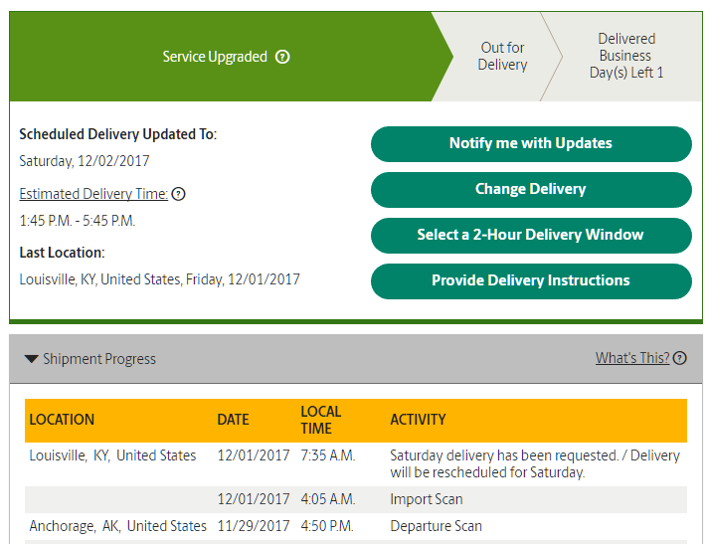Click the ACTIVITY column header
The width and height of the screenshot is (707, 544).
tap(418, 420)
